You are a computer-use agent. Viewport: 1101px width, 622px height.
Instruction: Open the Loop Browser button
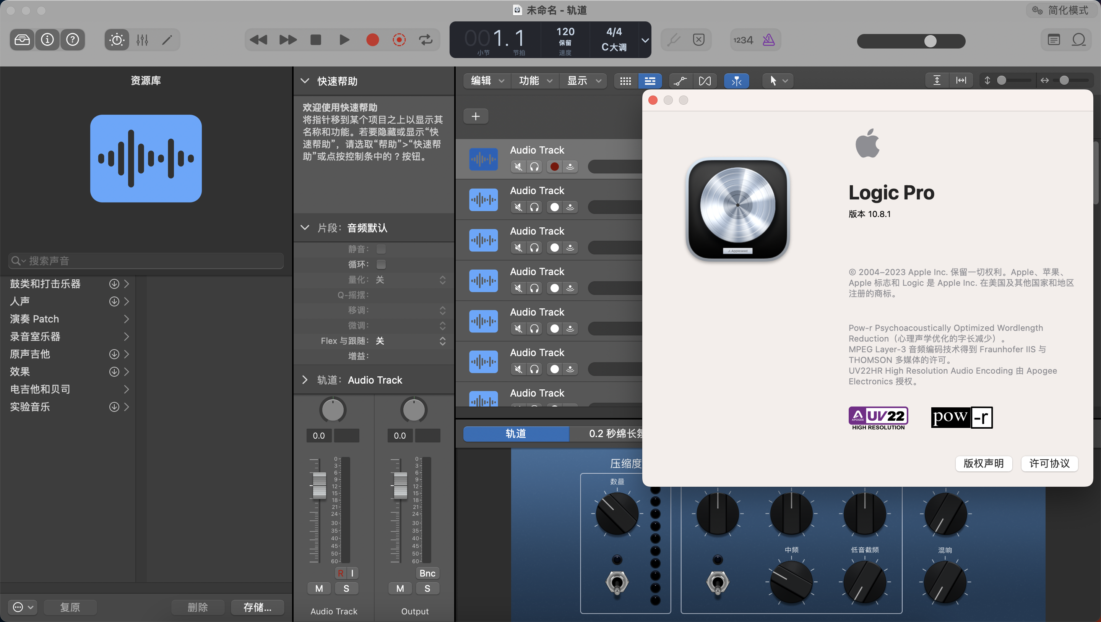(x=1079, y=40)
